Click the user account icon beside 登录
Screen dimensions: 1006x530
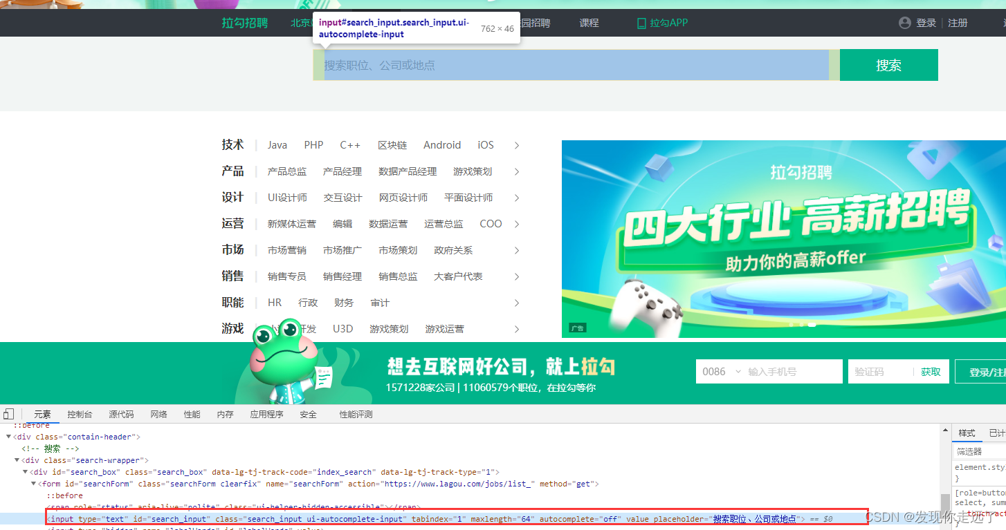[x=905, y=22]
